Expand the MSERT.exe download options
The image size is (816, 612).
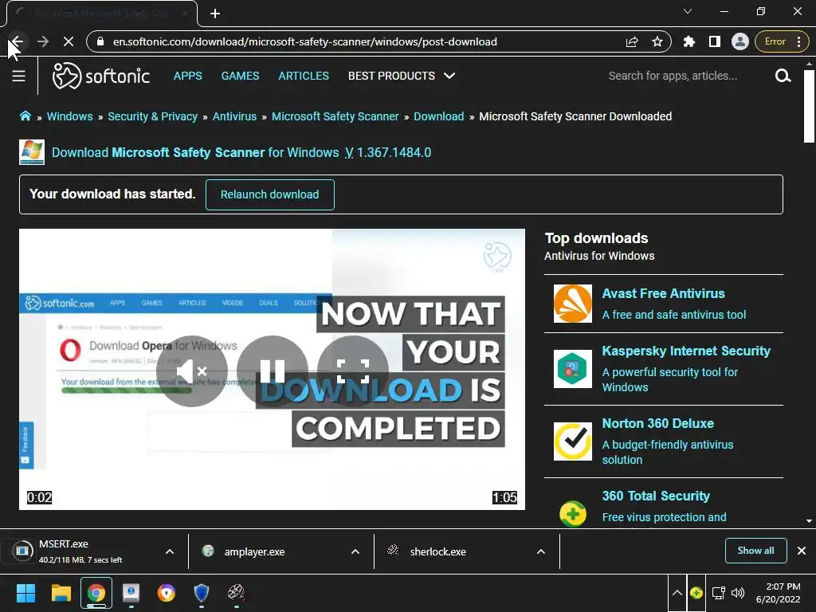click(x=170, y=551)
